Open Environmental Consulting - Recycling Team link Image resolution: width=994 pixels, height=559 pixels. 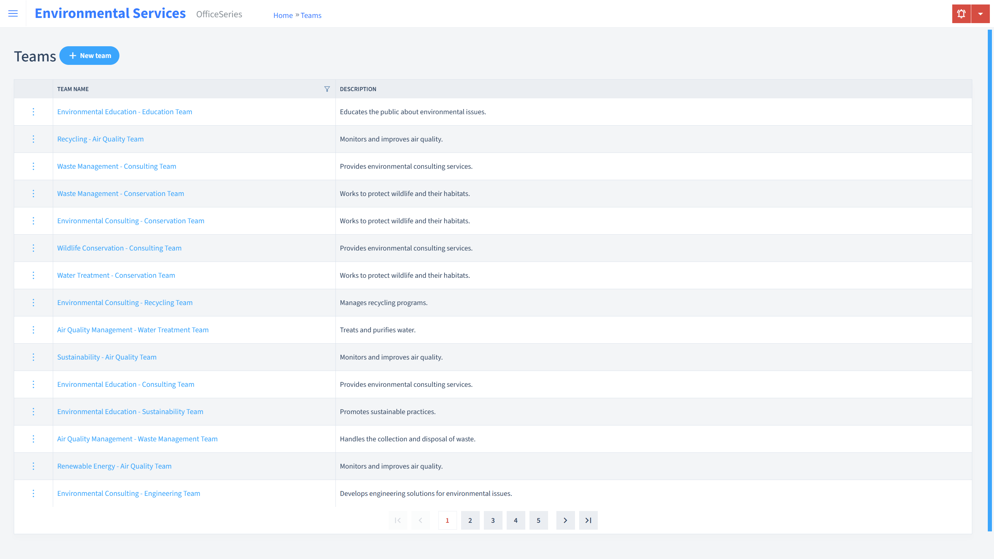[x=125, y=303]
